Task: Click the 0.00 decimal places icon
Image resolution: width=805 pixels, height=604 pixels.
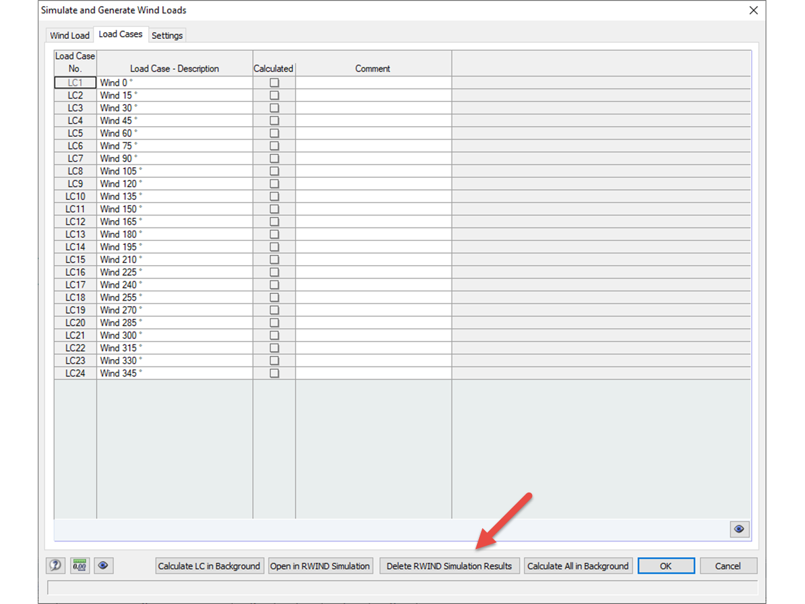Action: [78, 566]
